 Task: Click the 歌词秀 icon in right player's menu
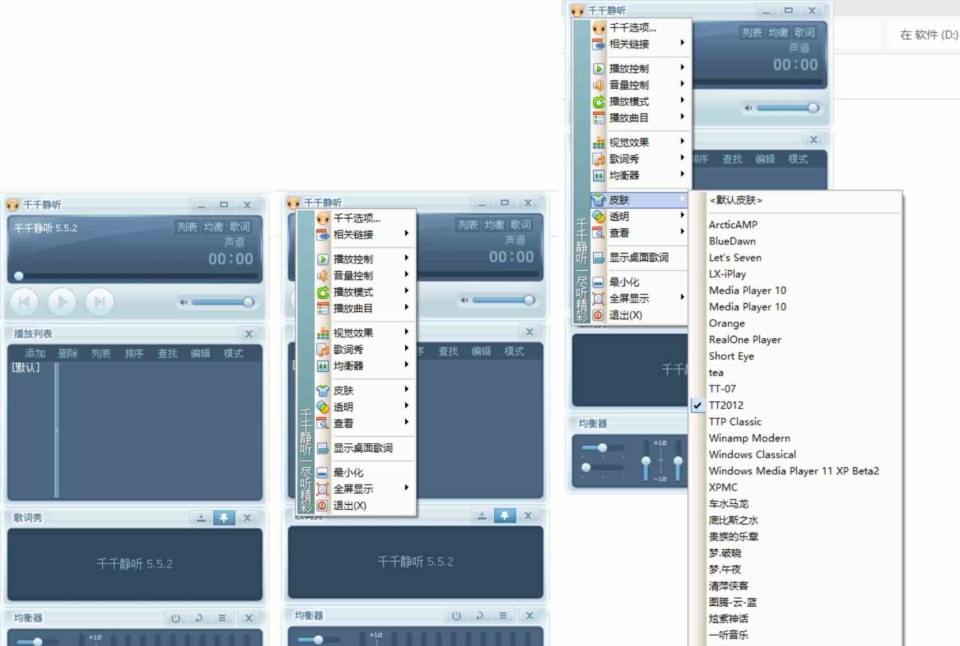(x=599, y=158)
